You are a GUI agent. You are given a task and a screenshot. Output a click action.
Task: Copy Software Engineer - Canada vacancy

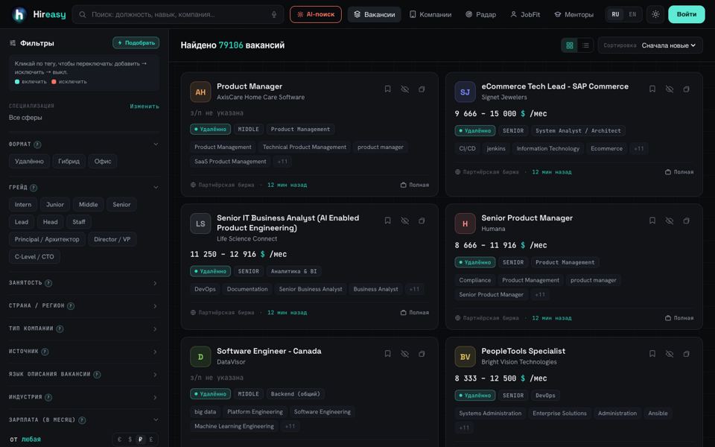[422, 353]
